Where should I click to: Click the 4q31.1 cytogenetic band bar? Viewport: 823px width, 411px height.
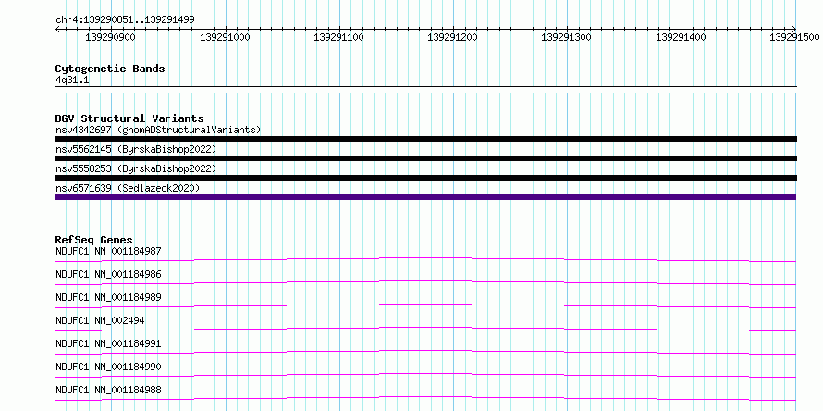tap(425, 90)
